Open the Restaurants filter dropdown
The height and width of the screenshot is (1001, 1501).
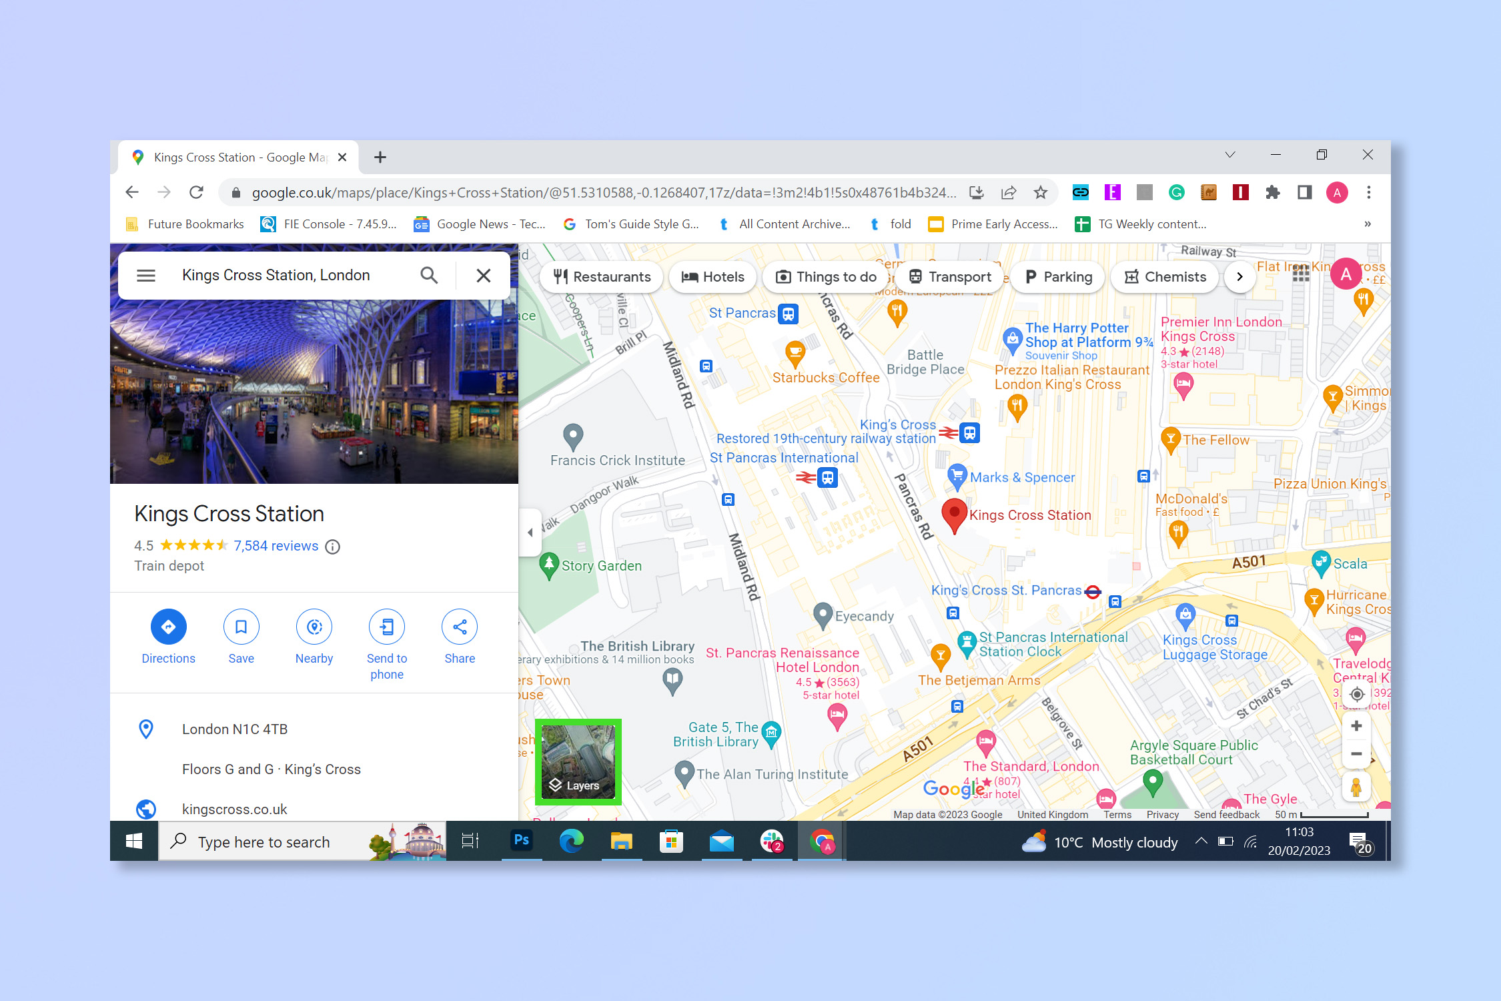point(601,276)
